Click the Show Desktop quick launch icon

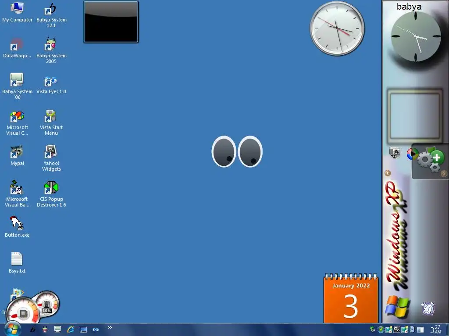[83, 330]
